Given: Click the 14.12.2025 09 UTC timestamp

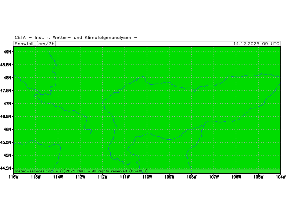Looking at the screenshot, I should [256, 44].
